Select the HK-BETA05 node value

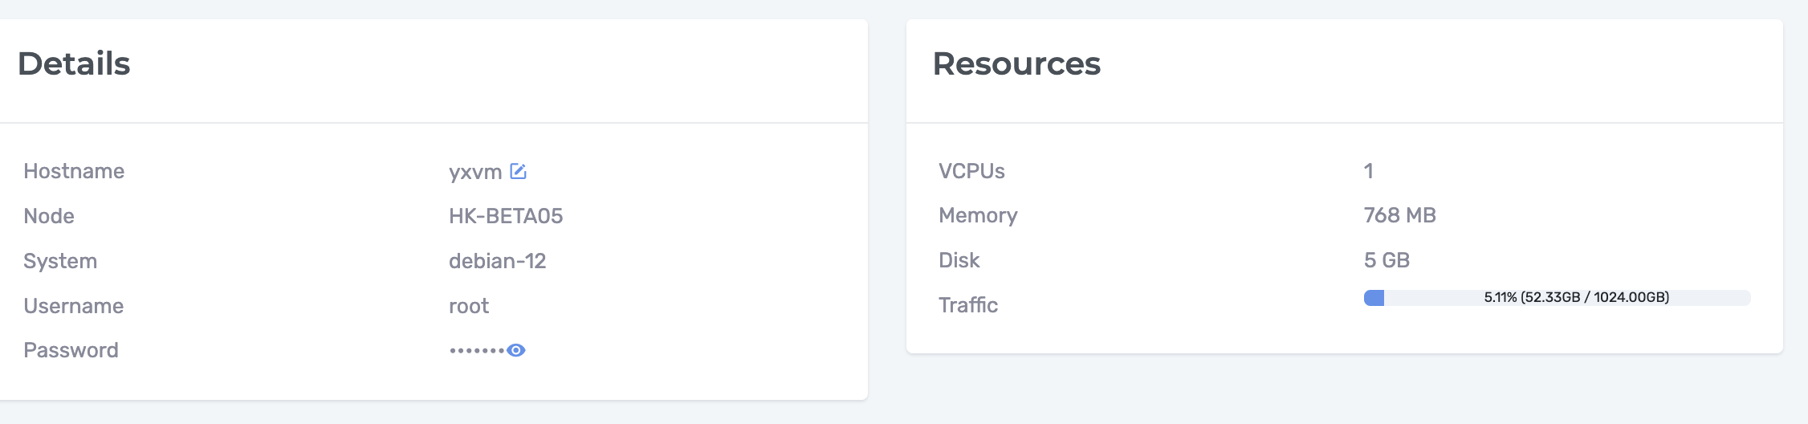point(506,216)
